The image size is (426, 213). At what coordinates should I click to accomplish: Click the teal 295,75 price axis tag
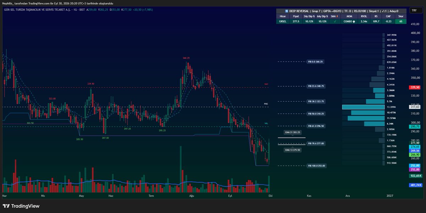click(415, 127)
